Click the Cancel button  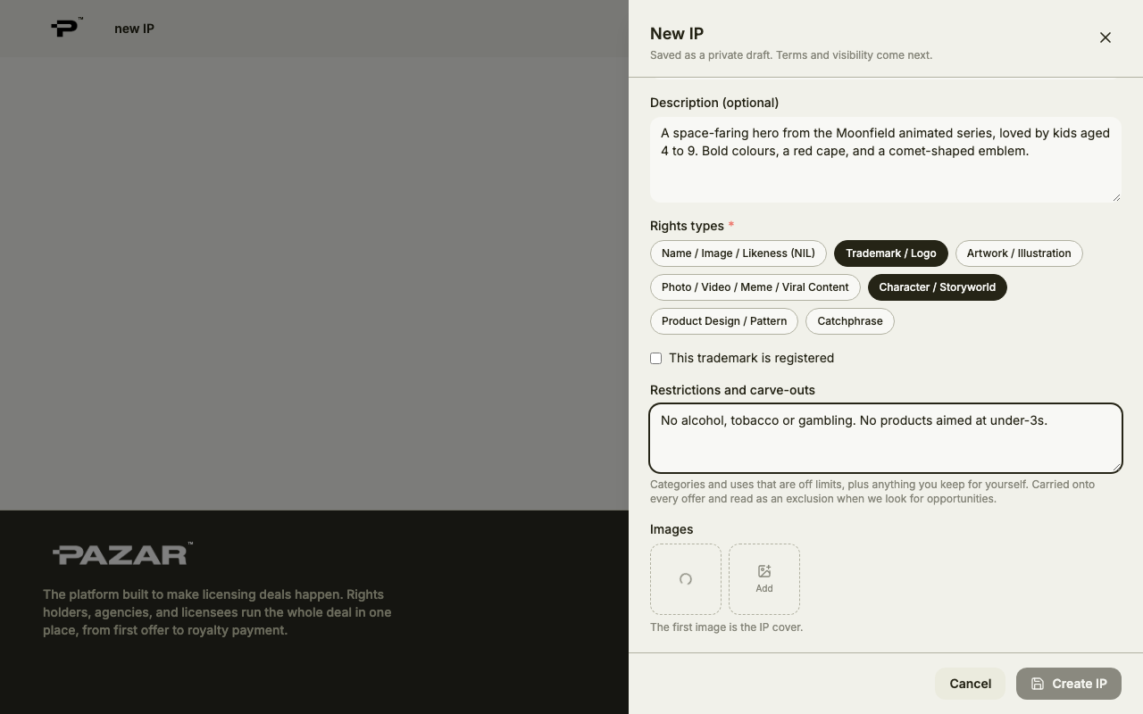point(971,684)
